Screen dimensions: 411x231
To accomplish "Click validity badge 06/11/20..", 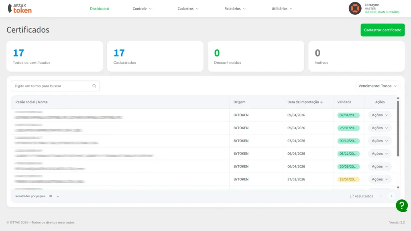I will (348, 154).
